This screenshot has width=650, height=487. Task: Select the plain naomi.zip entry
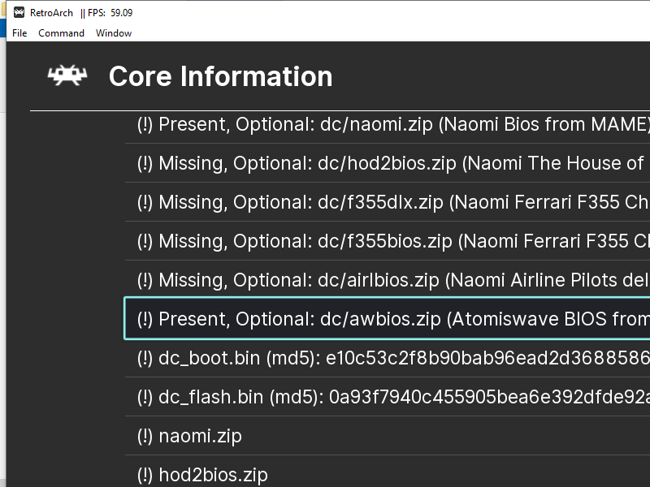388,436
